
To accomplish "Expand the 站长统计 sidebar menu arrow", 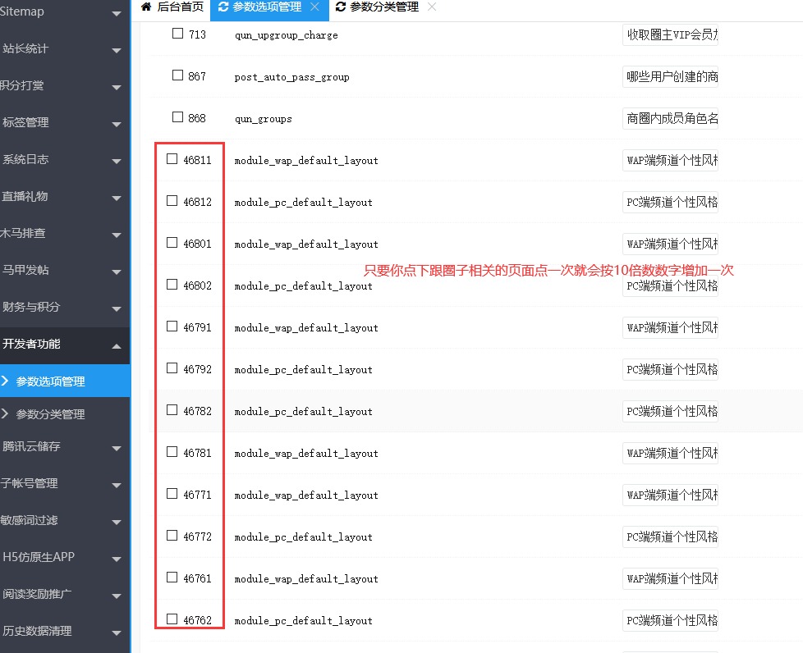I will (x=116, y=50).
